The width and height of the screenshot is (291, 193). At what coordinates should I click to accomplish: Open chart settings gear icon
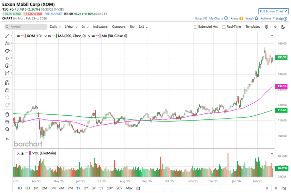(x=266, y=27)
